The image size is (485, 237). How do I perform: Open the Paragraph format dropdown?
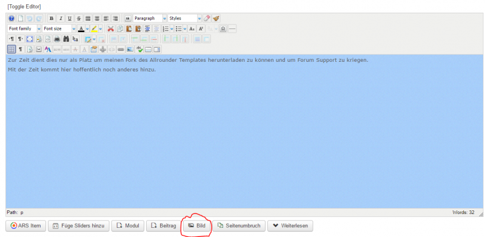pyautogui.click(x=150, y=18)
